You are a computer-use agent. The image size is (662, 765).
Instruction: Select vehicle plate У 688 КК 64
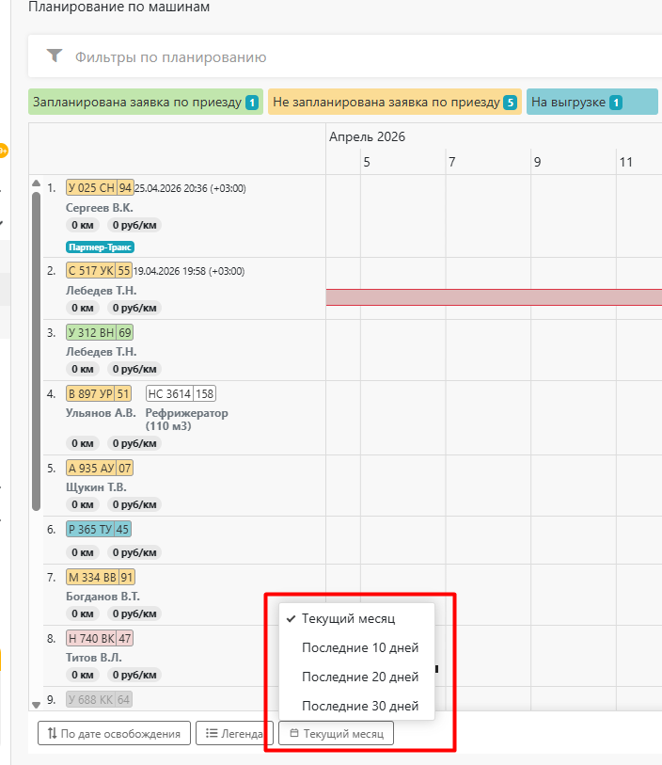coord(99,700)
